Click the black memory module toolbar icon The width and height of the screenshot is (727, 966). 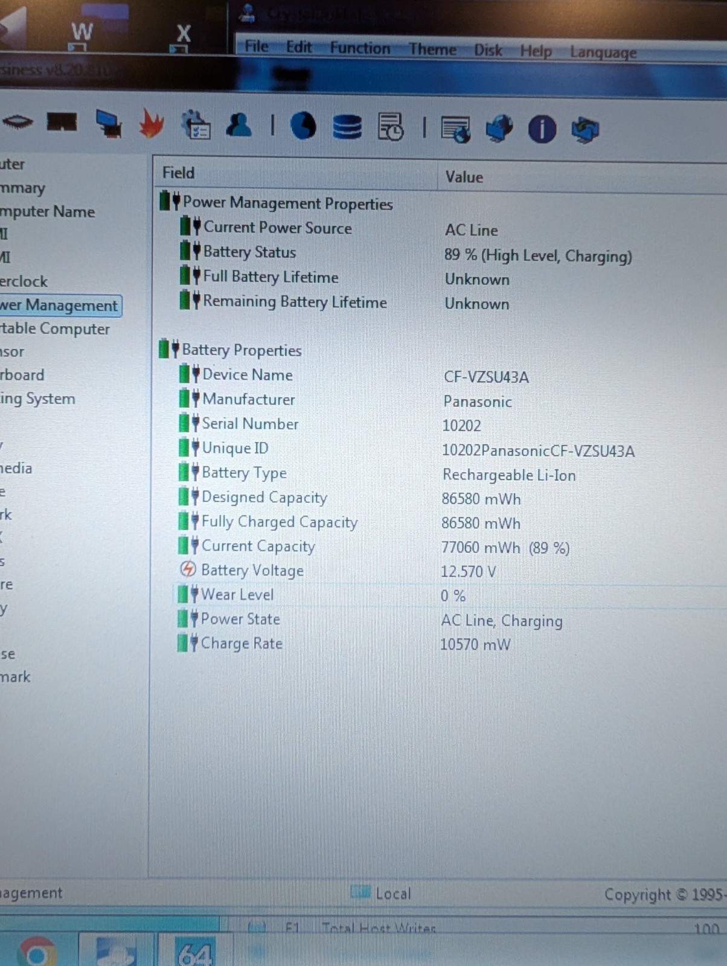(62, 122)
